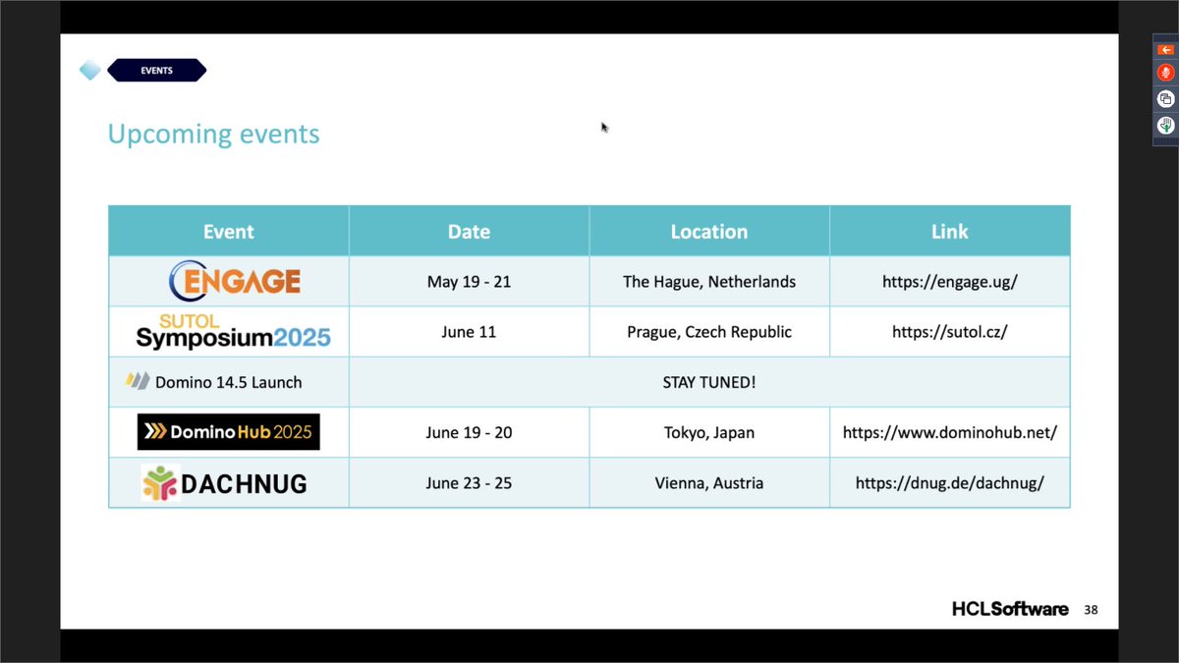Click the Event column header
Image resolution: width=1179 pixels, height=663 pixels.
click(x=228, y=232)
